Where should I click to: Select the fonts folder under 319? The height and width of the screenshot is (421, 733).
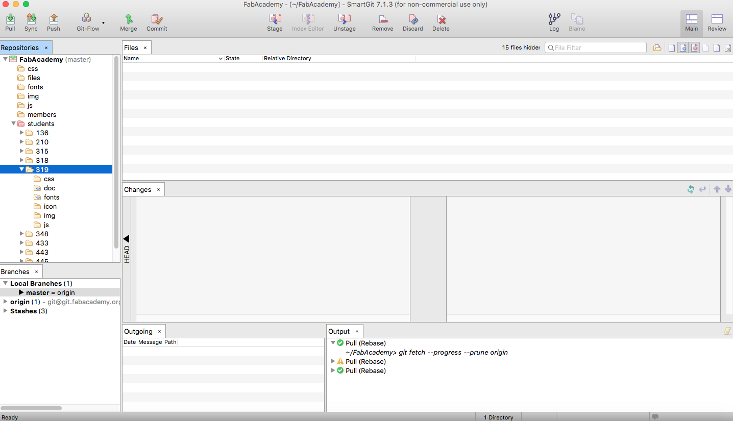tap(52, 197)
